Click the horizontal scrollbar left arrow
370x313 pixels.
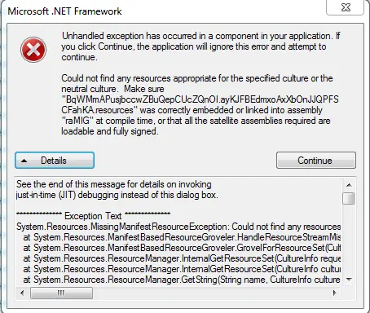click(x=22, y=293)
